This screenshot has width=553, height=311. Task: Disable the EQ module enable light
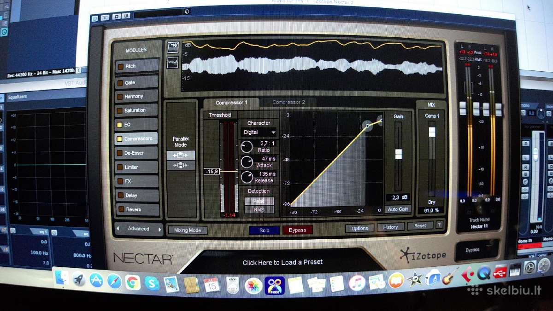(120, 125)
